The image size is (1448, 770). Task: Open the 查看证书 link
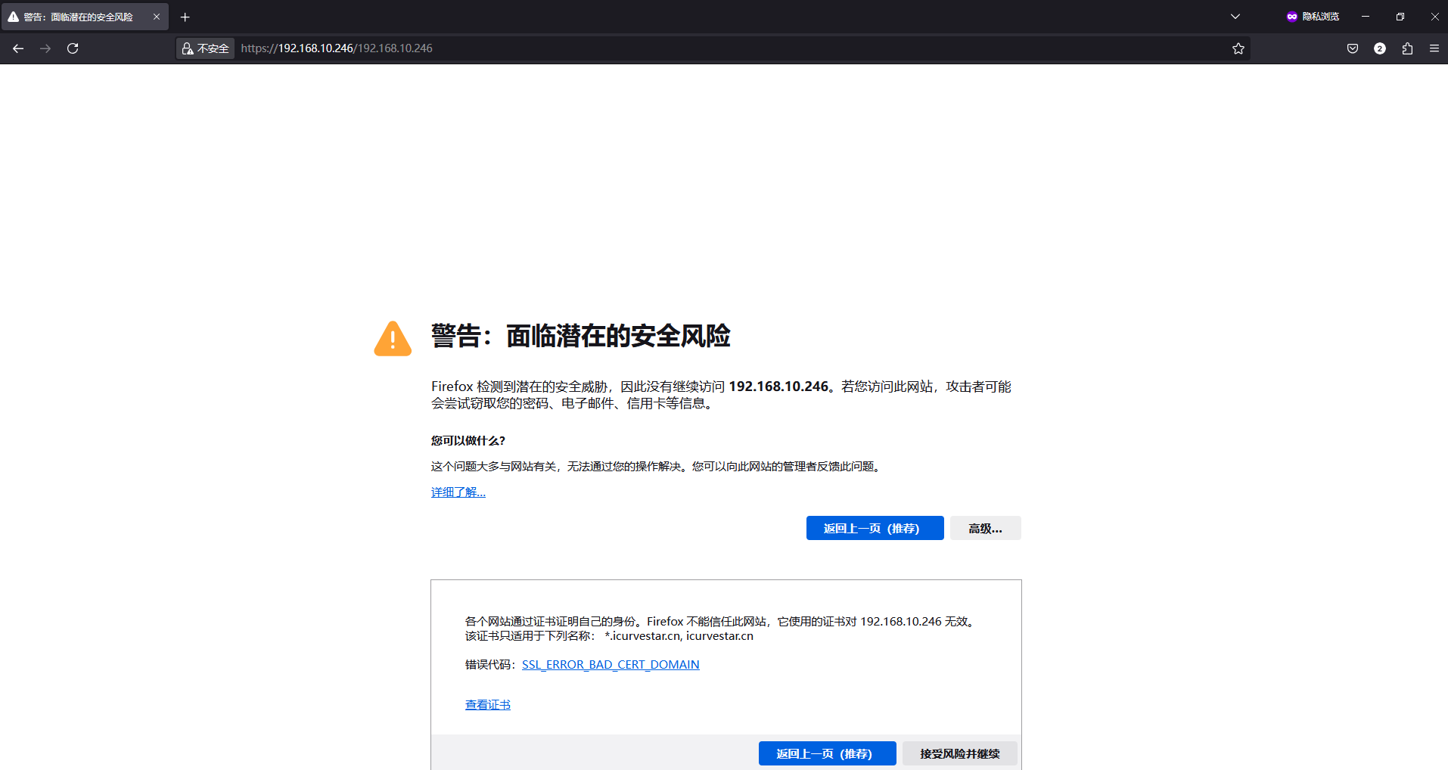pos(487,705)
